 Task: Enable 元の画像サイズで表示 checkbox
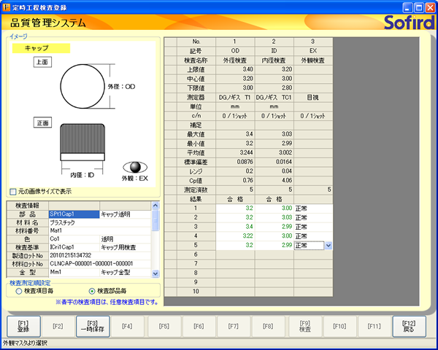pos(13,192)
